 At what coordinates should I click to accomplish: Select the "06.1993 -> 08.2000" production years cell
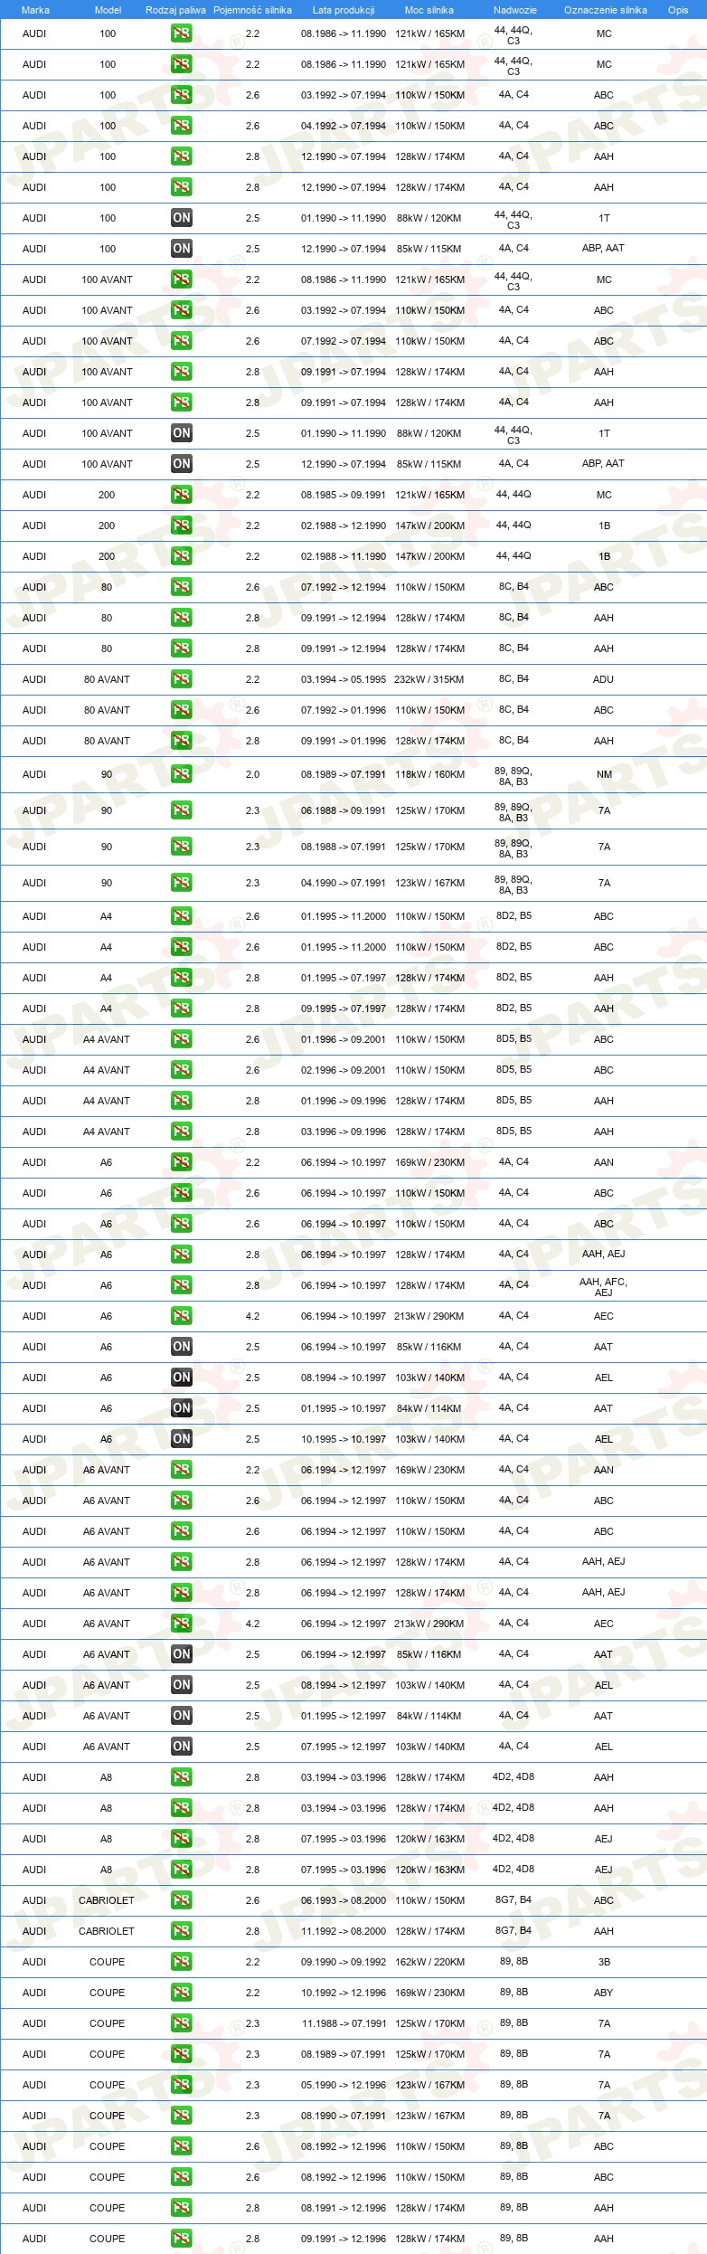coord(344,1900)
